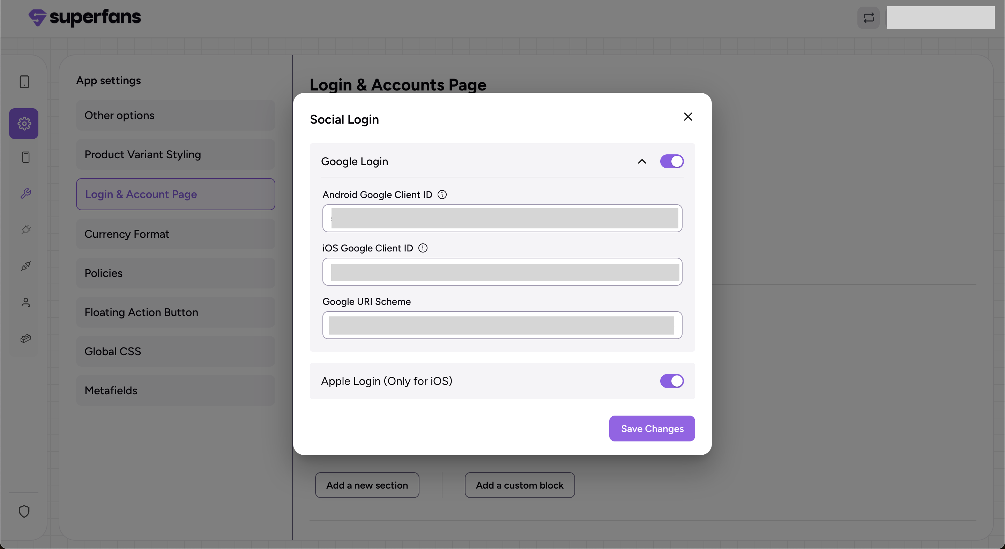Click the sync arrows icon in header
The height and width of the screenshot is (549, 1005).
click(869, 17)
